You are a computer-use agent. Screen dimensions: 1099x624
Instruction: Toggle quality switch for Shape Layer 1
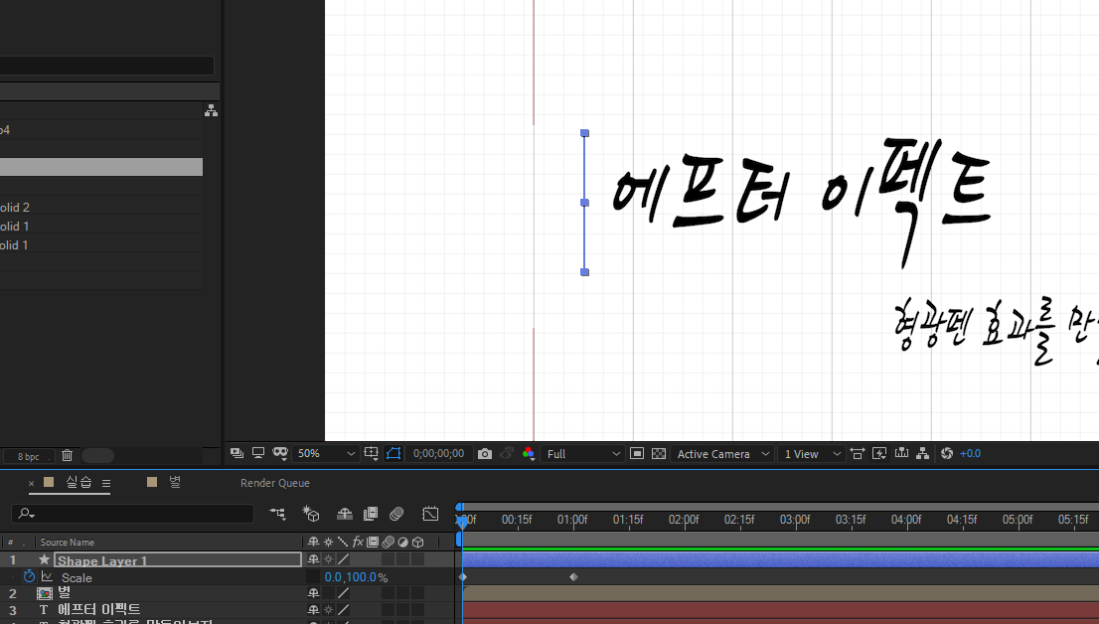344,559
